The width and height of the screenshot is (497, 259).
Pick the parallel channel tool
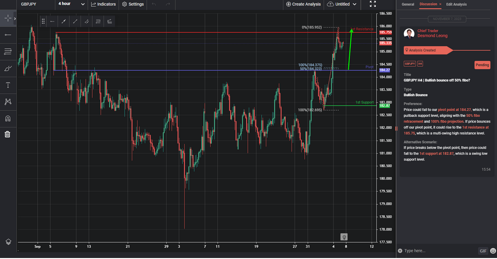[x=86, y=22]
